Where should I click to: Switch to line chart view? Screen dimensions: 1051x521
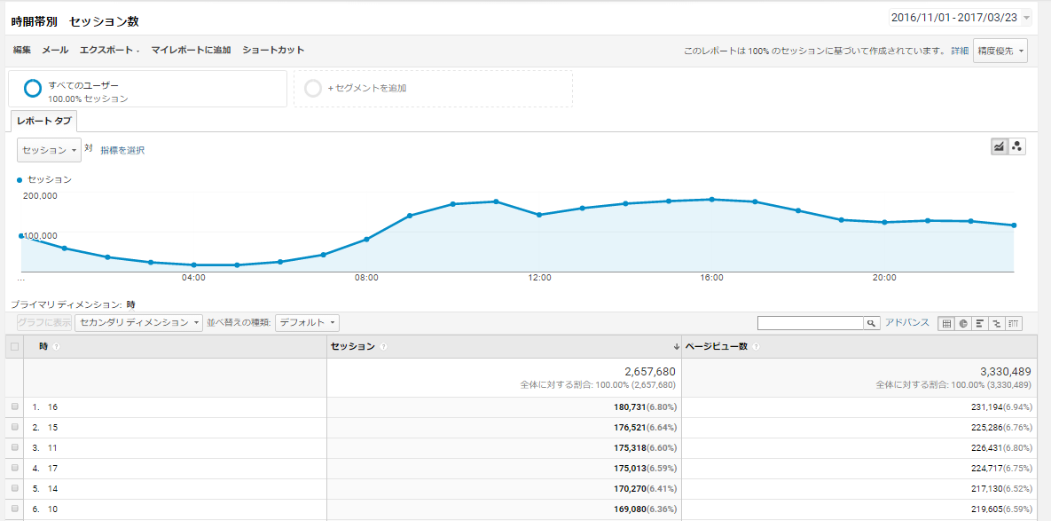[x=1000, y=146]
